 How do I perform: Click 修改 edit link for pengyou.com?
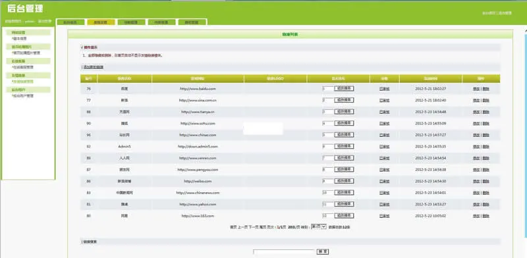[x=476, y=170]
